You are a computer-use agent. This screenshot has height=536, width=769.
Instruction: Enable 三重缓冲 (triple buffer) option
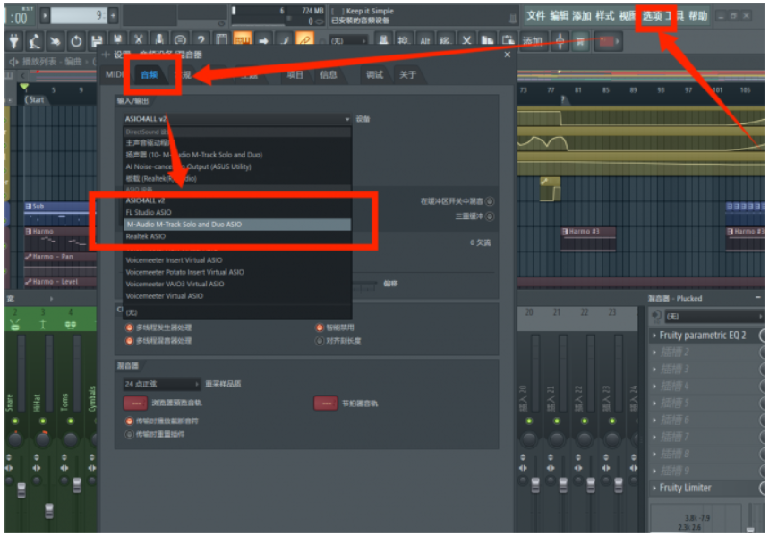click(490, 216)
